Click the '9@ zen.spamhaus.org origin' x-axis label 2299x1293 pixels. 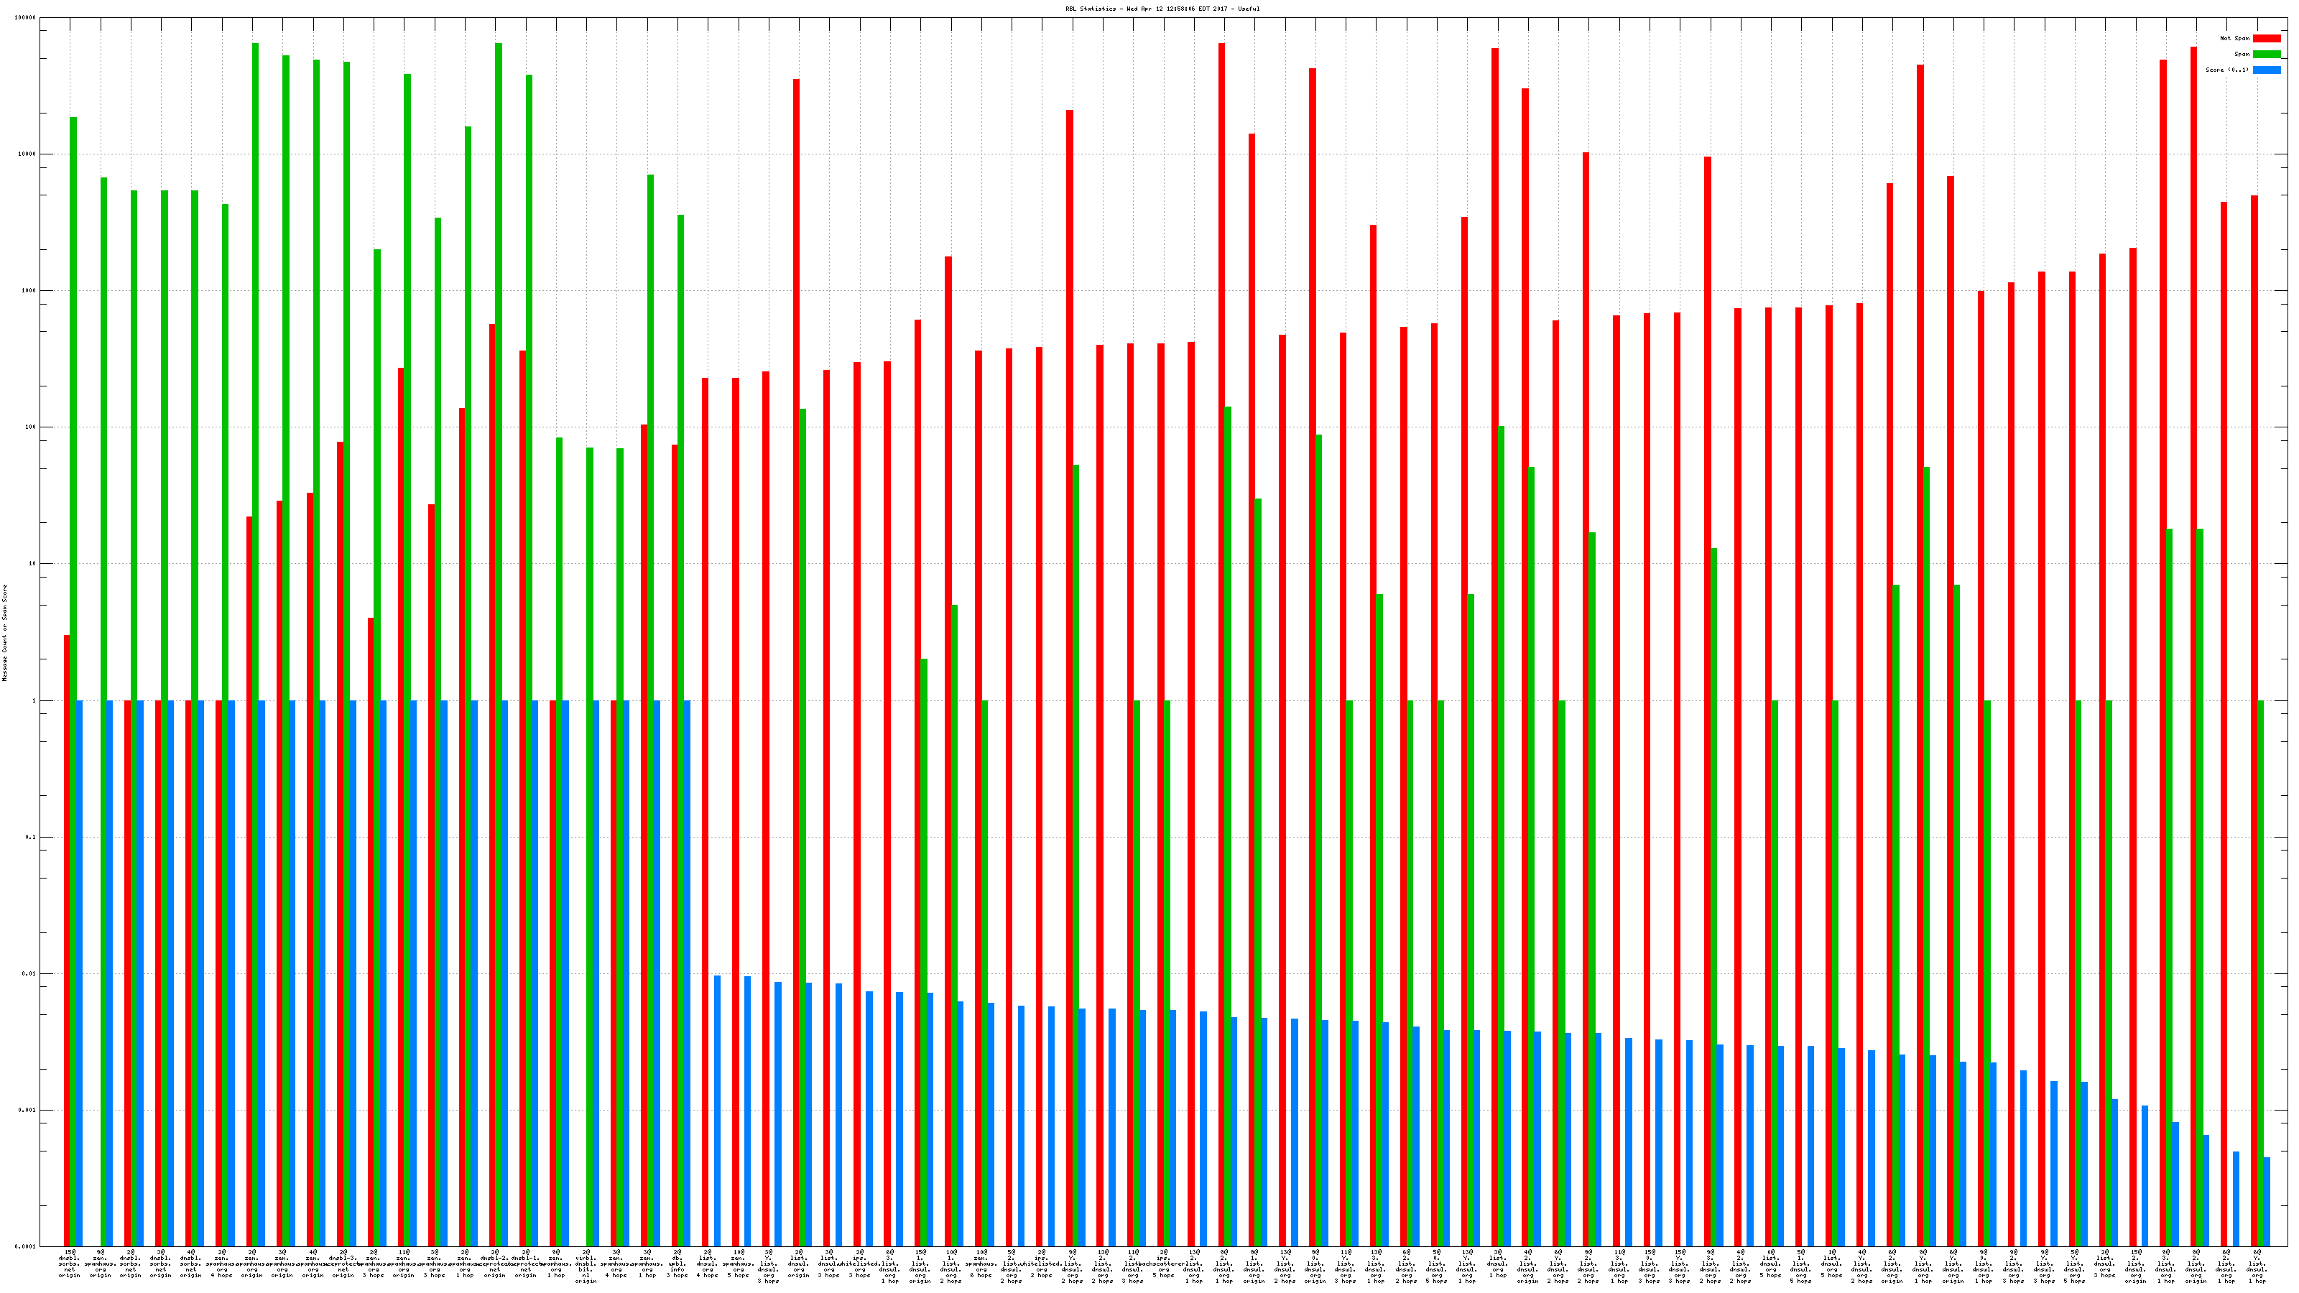(x=100, y=1264)
